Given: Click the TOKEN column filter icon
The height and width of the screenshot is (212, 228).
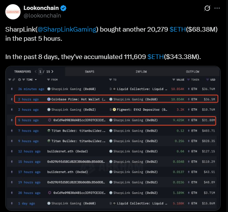Looking at the screenshot, I should click(x=188, y=80).
